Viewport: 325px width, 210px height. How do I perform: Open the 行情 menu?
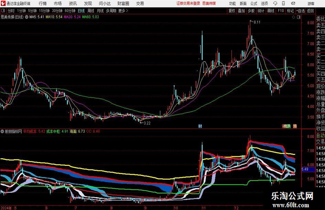(x=43, y=3)
